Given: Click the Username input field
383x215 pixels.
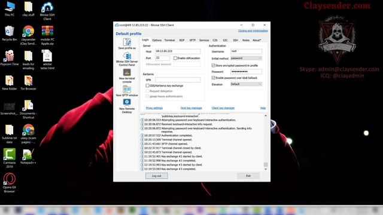Looking at the screenshot, I should click(x=246, y=51).
